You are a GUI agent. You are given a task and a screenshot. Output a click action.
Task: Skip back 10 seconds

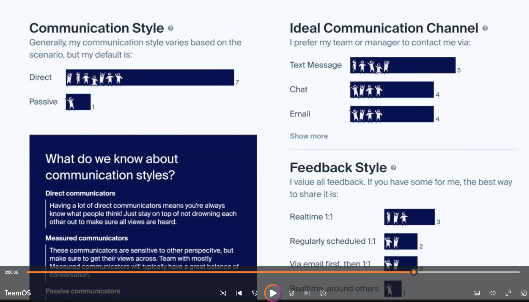click(255, 293)
